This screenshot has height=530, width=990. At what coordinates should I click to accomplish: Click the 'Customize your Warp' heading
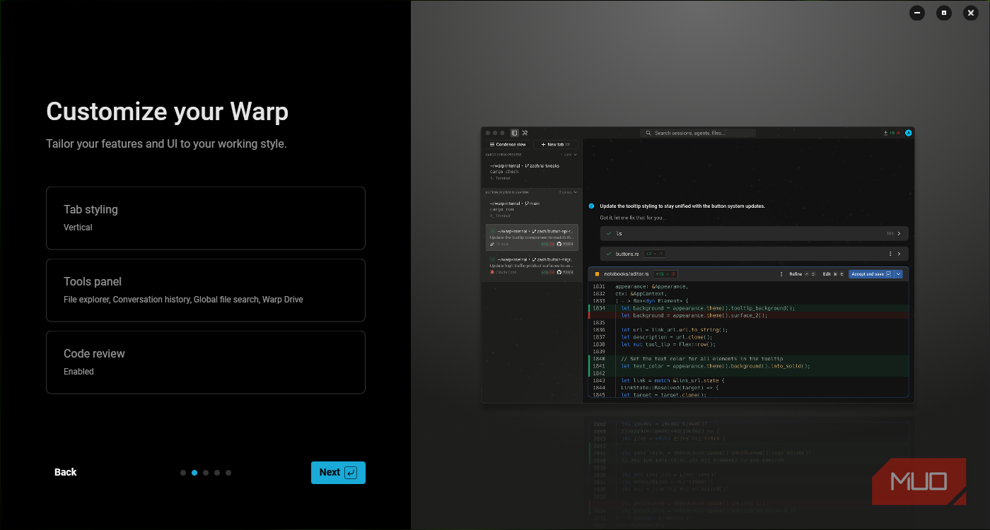pyautogui.click(x=168, y=112)
